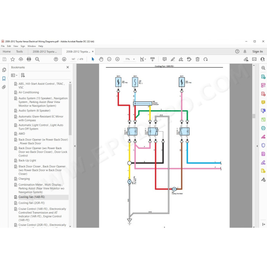Open the sign document pen tool
The image size is (267, 267).
pyautogui.click(x=181, y=59)
